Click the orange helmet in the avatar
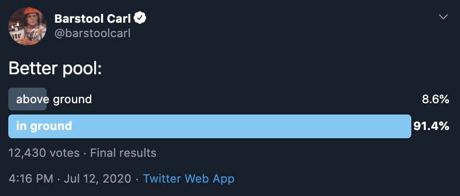The height and width of the screenshot is (196, 460). click(x=32, y=12)
